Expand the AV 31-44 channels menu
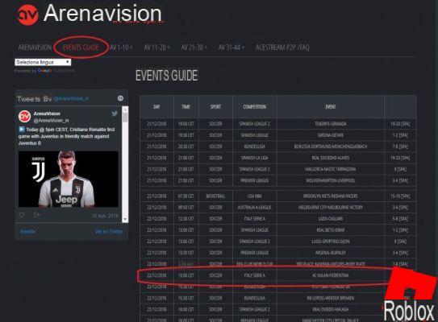This screenshot has height=322, width=438. [x=232, y=47]
